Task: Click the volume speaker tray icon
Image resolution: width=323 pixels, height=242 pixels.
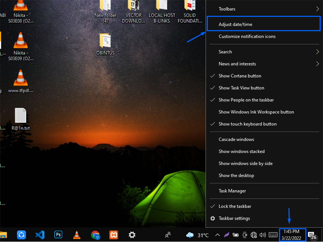Action: tap(262, 235)
